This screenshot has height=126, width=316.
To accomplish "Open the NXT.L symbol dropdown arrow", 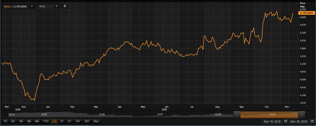I will click(32, 6).
